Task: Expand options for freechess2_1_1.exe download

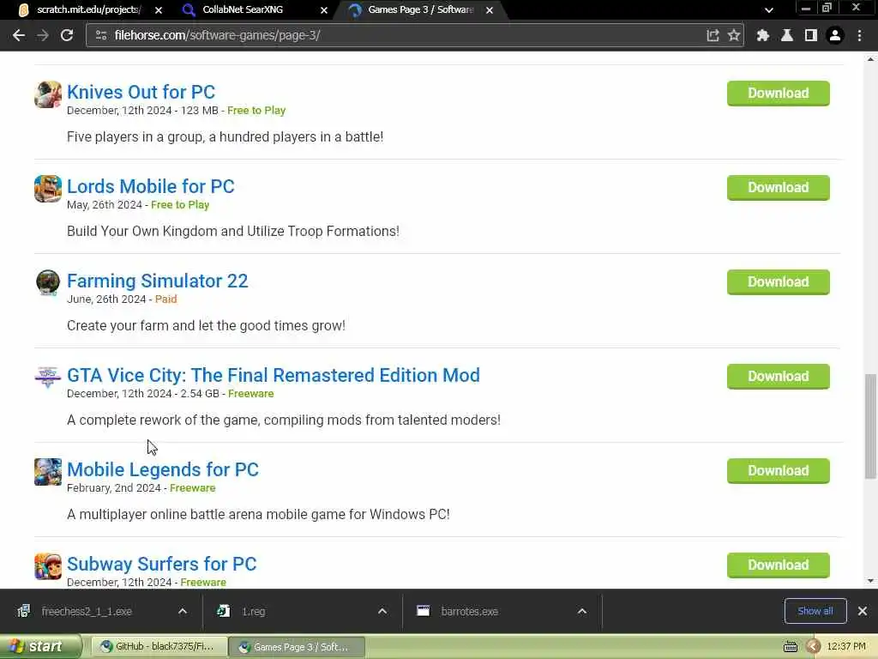Action: [183, 611]
